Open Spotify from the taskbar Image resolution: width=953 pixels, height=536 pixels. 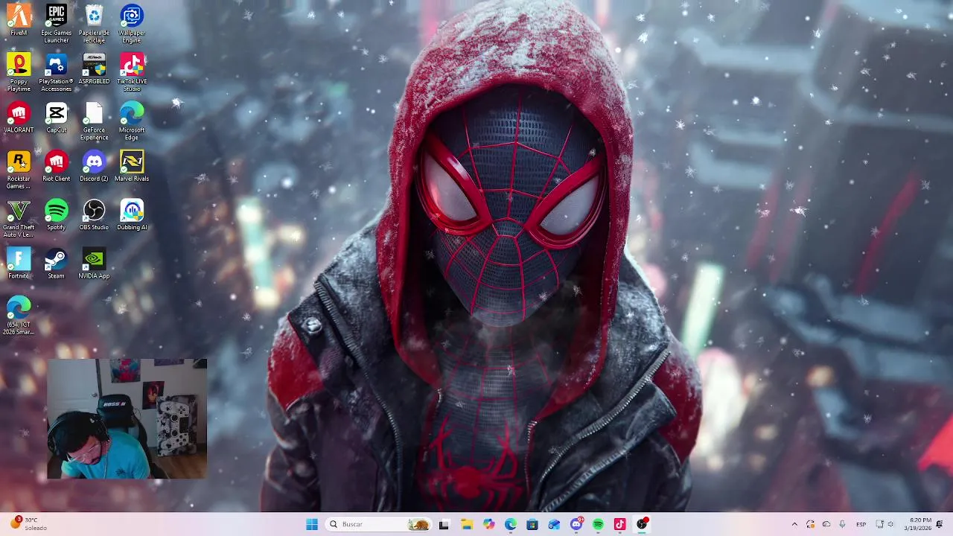[598, 524]
